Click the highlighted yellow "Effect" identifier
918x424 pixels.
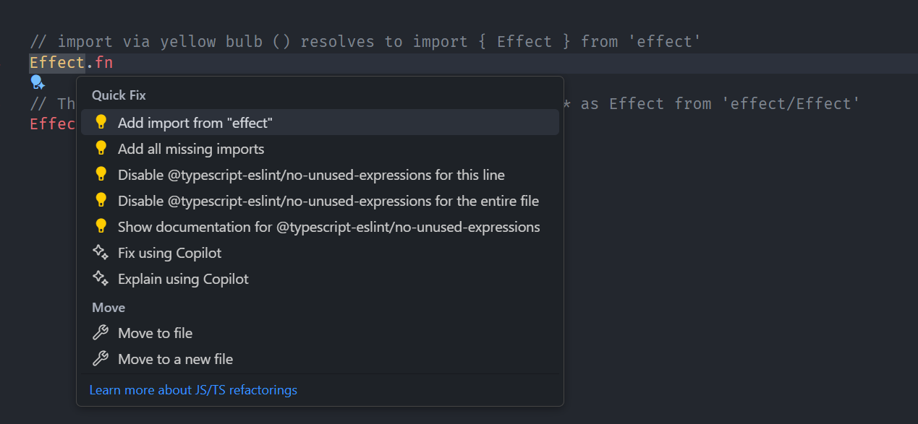pos(57,63)
